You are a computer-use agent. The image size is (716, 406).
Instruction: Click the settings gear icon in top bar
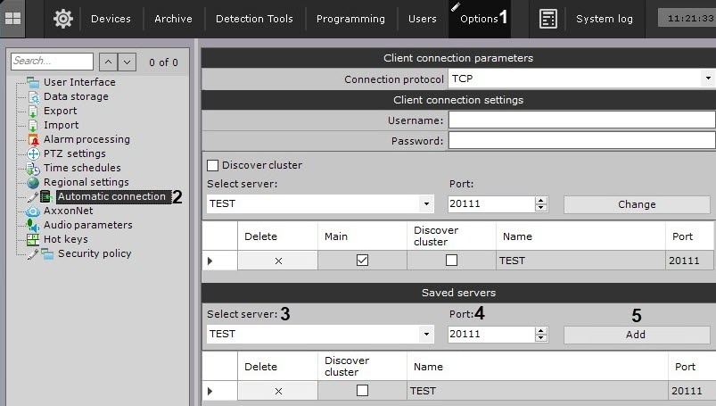click(x=62, y=18)
